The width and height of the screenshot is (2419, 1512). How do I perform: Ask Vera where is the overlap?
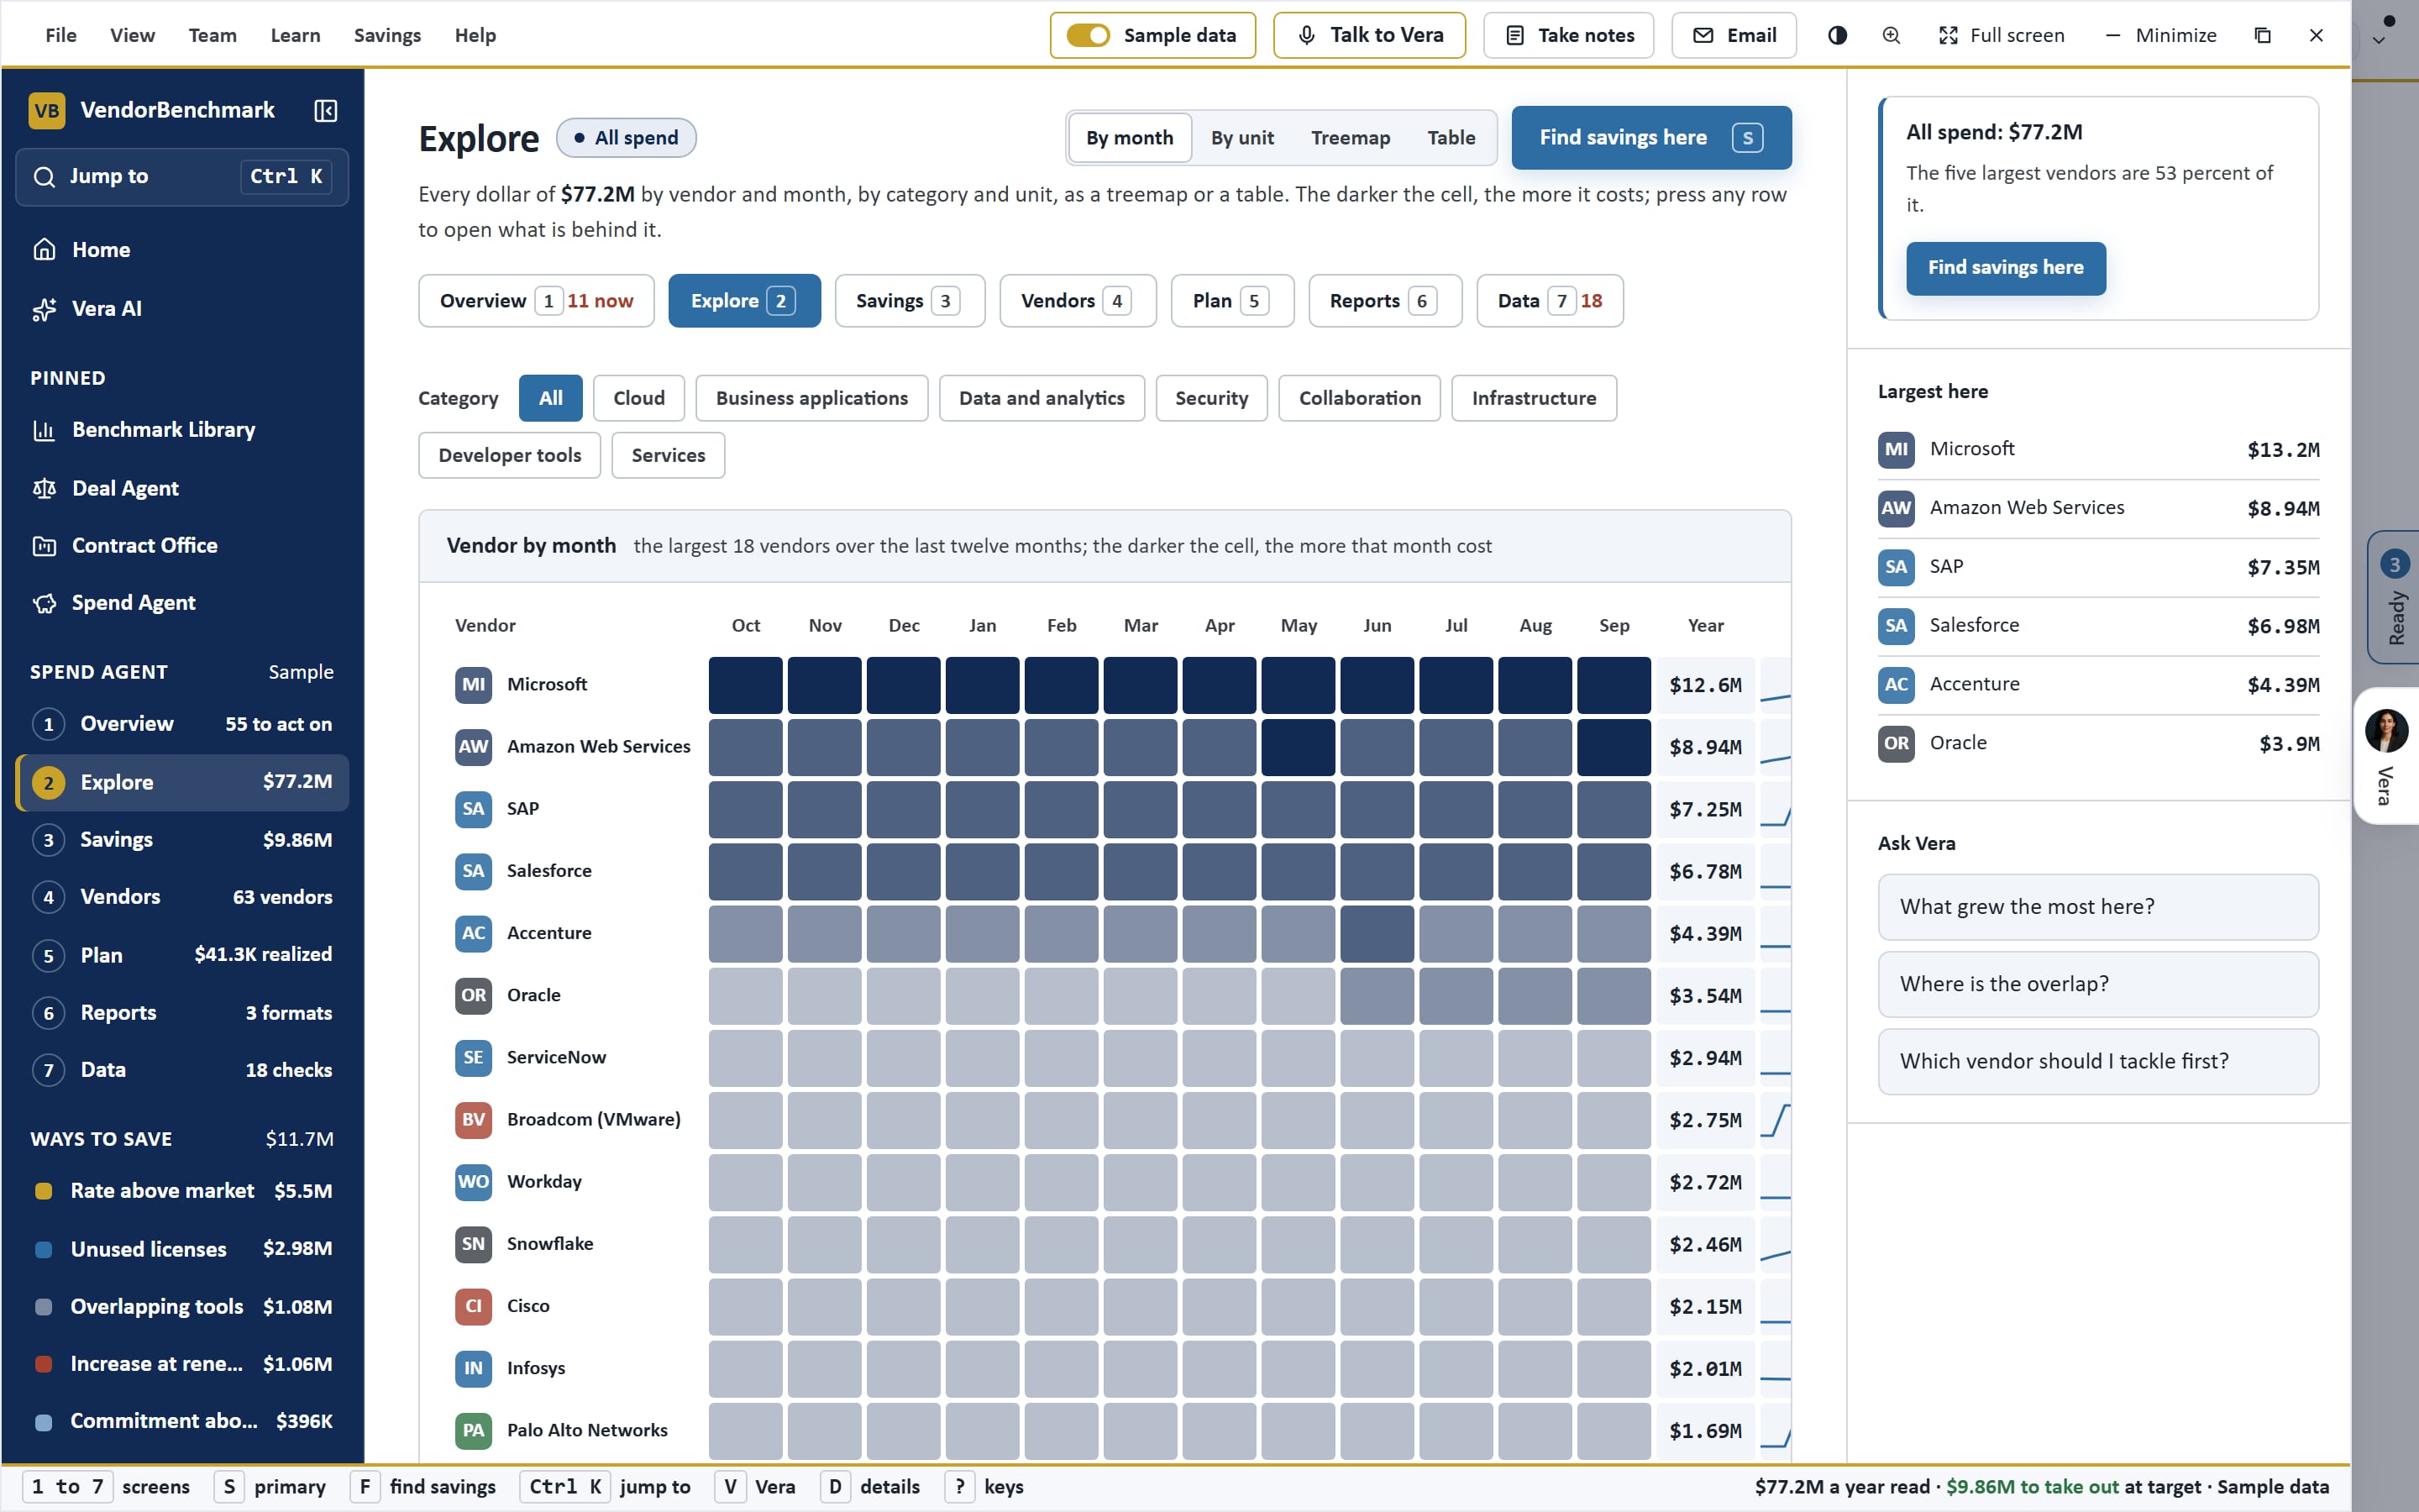tap(2098, 984)
